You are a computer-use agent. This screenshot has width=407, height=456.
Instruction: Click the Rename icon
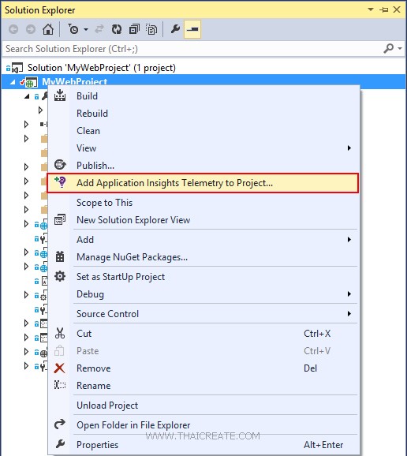[x=60, y=385]
